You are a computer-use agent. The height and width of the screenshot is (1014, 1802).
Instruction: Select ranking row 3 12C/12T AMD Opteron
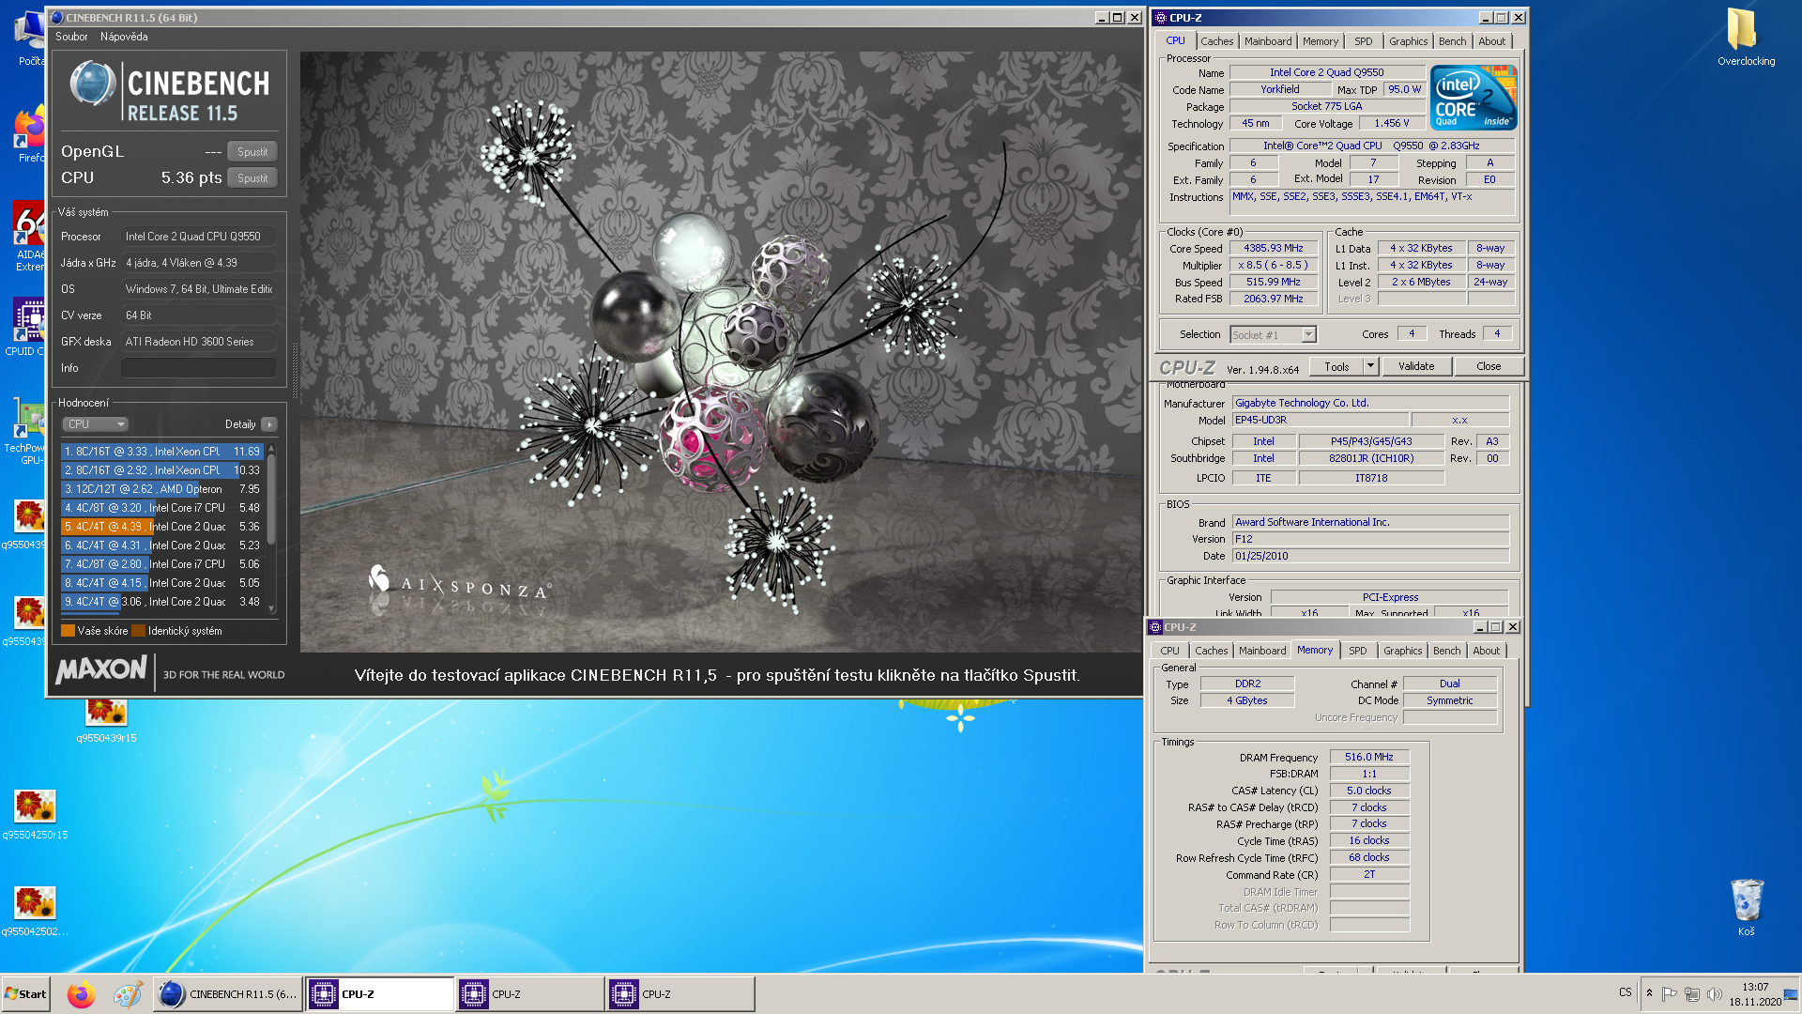(x=162, y=489)
